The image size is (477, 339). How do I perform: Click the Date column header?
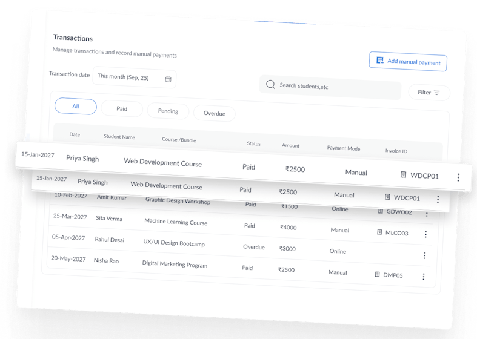[75, 134]
